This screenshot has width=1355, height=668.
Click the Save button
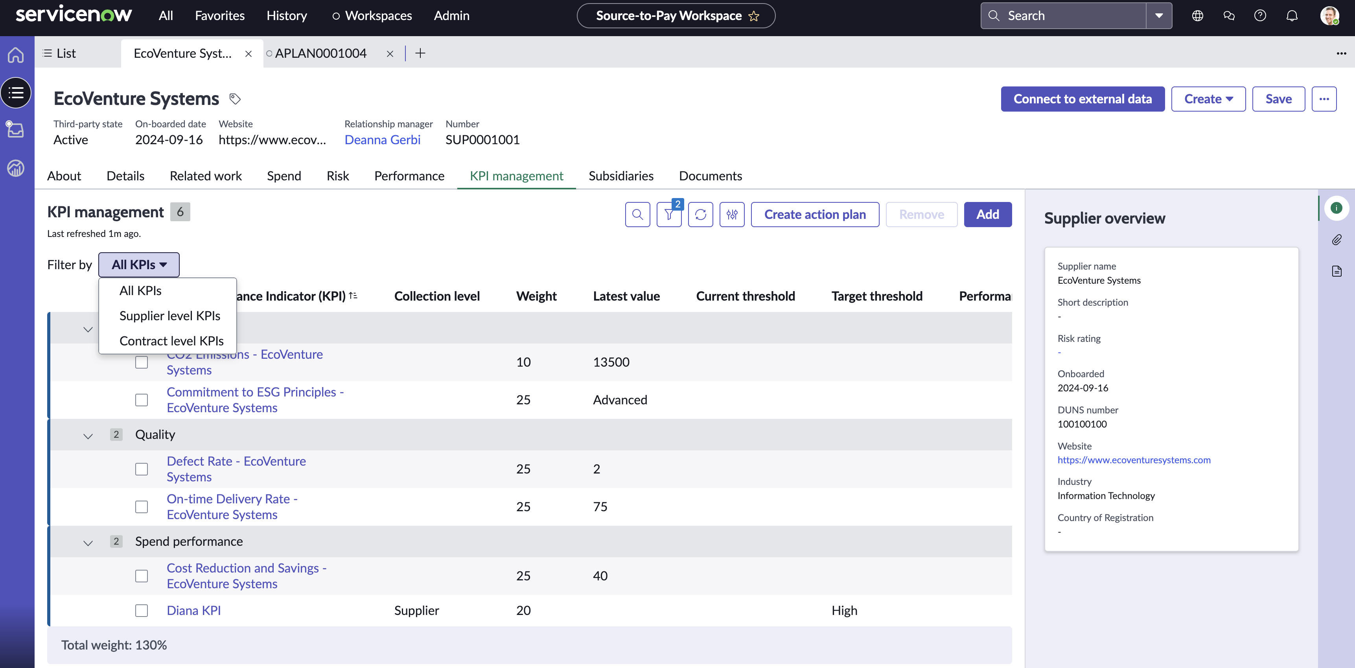point(1278,99)
